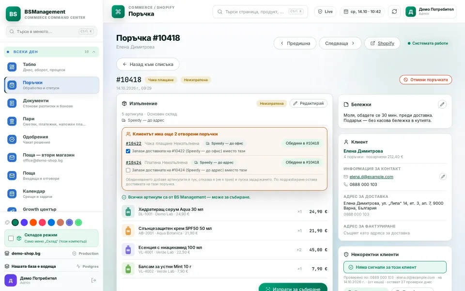The image size is (465, 291).
Task: Enable the Складов режим checkbox
Action: click(x=11, y=238)
